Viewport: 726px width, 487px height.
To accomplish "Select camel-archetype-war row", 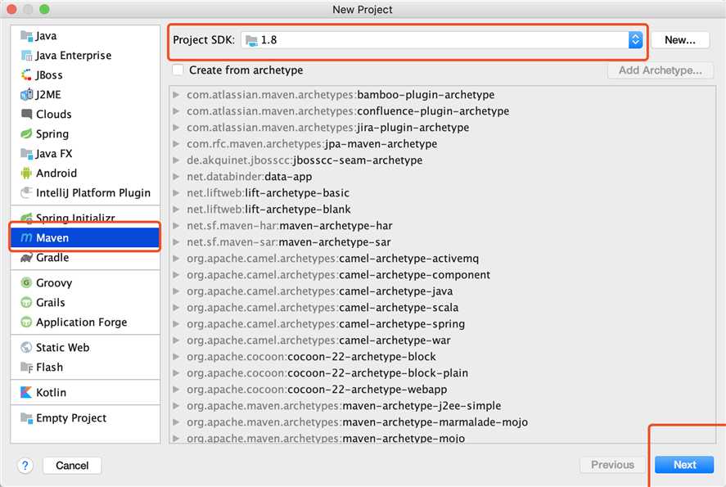I will pos(443,340).
